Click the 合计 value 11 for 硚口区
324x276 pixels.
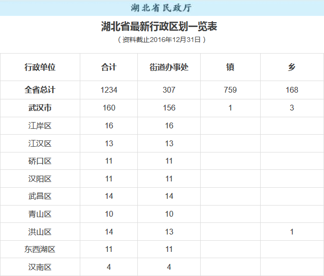(109, 161)
